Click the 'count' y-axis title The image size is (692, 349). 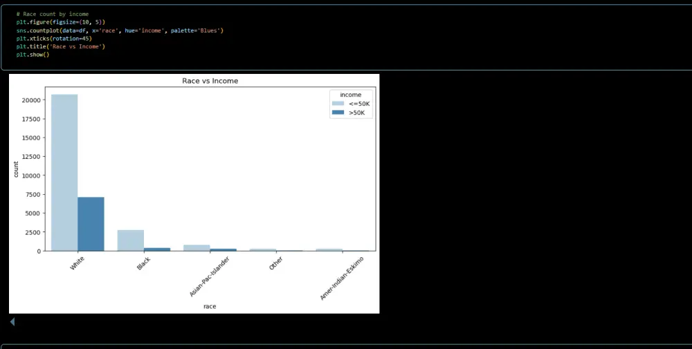coord(16,169)
